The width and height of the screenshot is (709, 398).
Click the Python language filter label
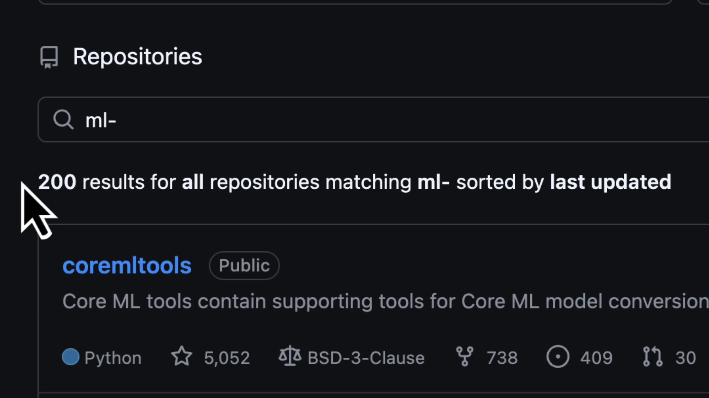tap(112, 356)
